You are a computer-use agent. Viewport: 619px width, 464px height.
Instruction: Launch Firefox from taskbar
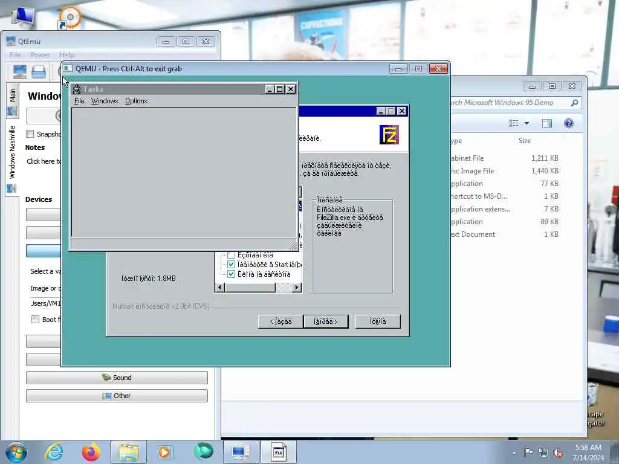click(91, 452)
